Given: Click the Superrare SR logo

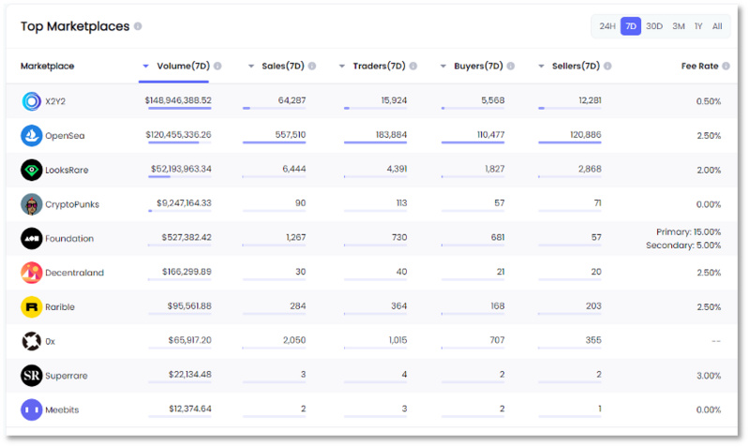Looking at the screenshot, I should (32, 375).
